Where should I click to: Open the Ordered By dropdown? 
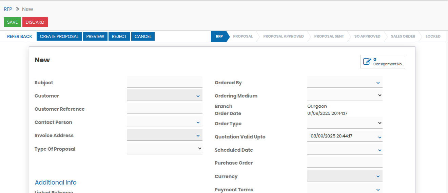pyautogui.click(x=345, y=83)
